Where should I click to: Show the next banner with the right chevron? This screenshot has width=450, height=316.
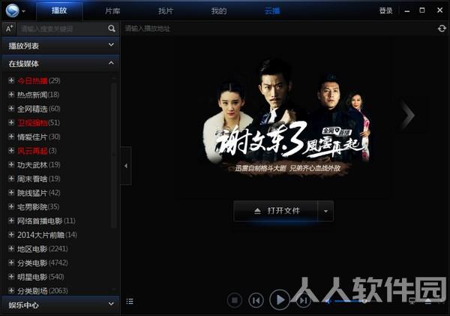409,116
